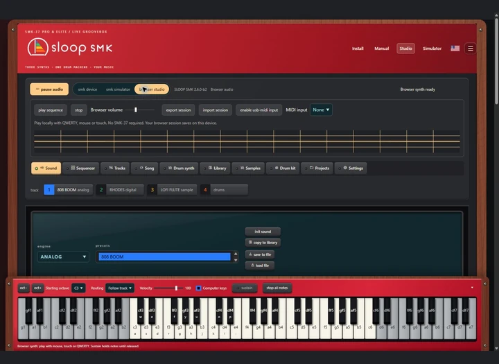This screenshot has width=499, height=364.
Task: Click stop all notes
Action: (x=277, y=288)
